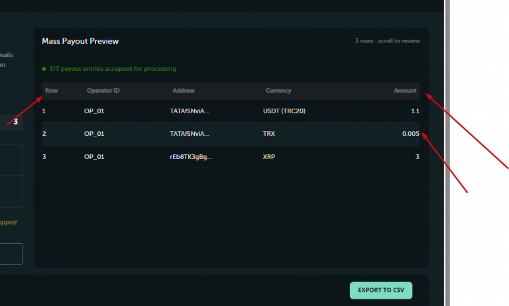This screenshot has height=306, width=509.
Task: Click the TATAfSNviA... address in USDT row
Action: (x=190, y=111)
